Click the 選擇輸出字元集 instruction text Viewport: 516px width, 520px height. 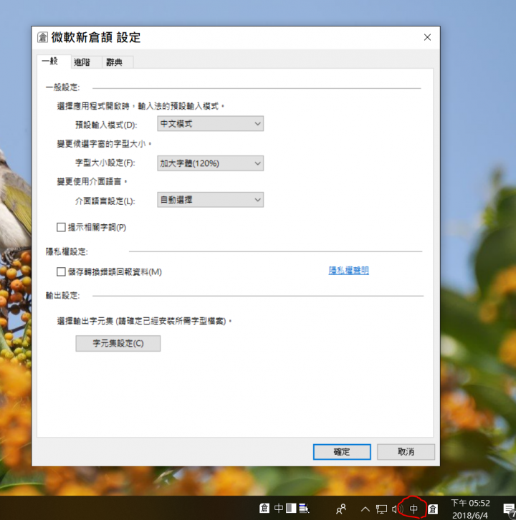[144, 321]
